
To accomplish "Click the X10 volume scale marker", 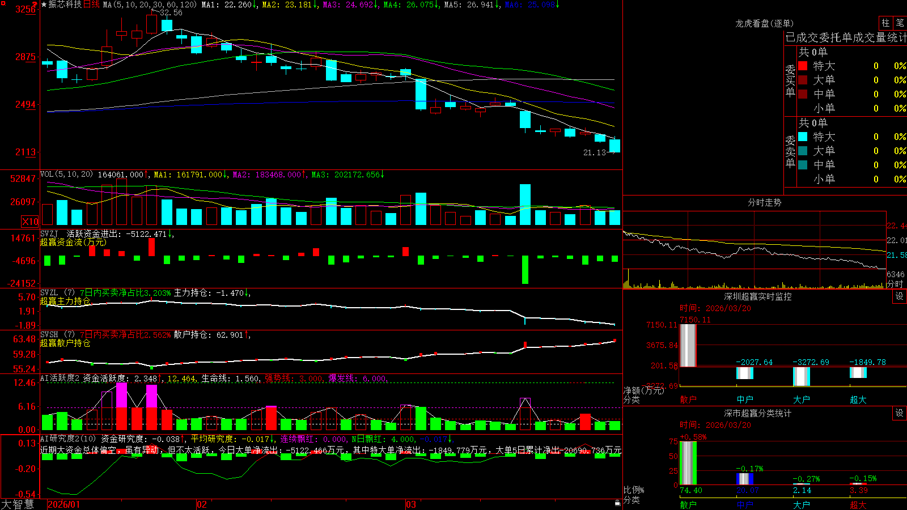I will (x=30, y=222).
